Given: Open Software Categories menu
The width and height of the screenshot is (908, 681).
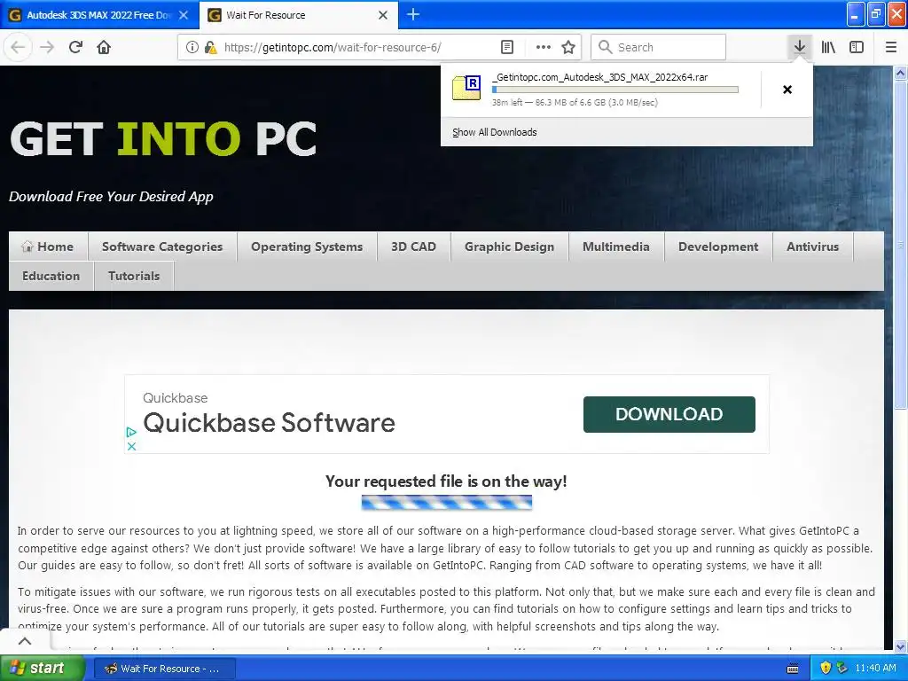Looking at the screenshot, I should coord(162,247).
